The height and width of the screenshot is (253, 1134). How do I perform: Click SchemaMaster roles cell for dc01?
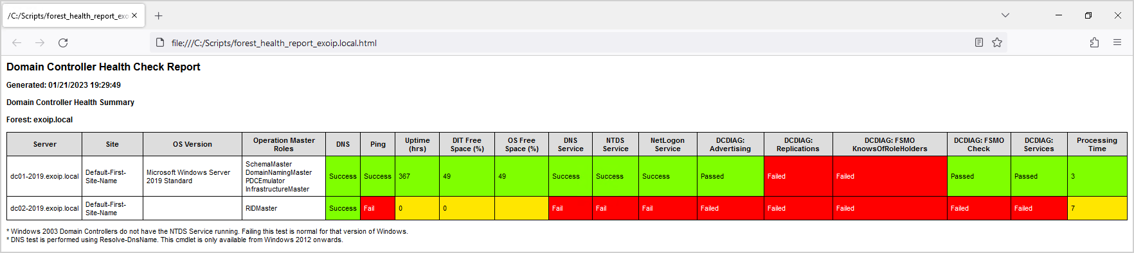coord(283,176)
